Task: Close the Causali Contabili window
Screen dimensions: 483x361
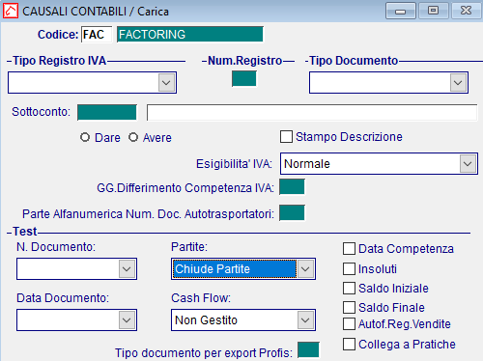Action: 467,11
